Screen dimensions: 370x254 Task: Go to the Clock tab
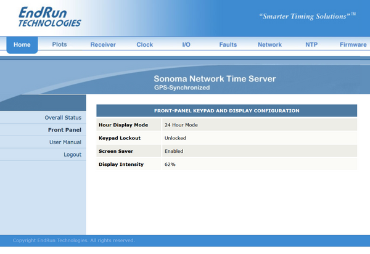click(x=145, y=44)
